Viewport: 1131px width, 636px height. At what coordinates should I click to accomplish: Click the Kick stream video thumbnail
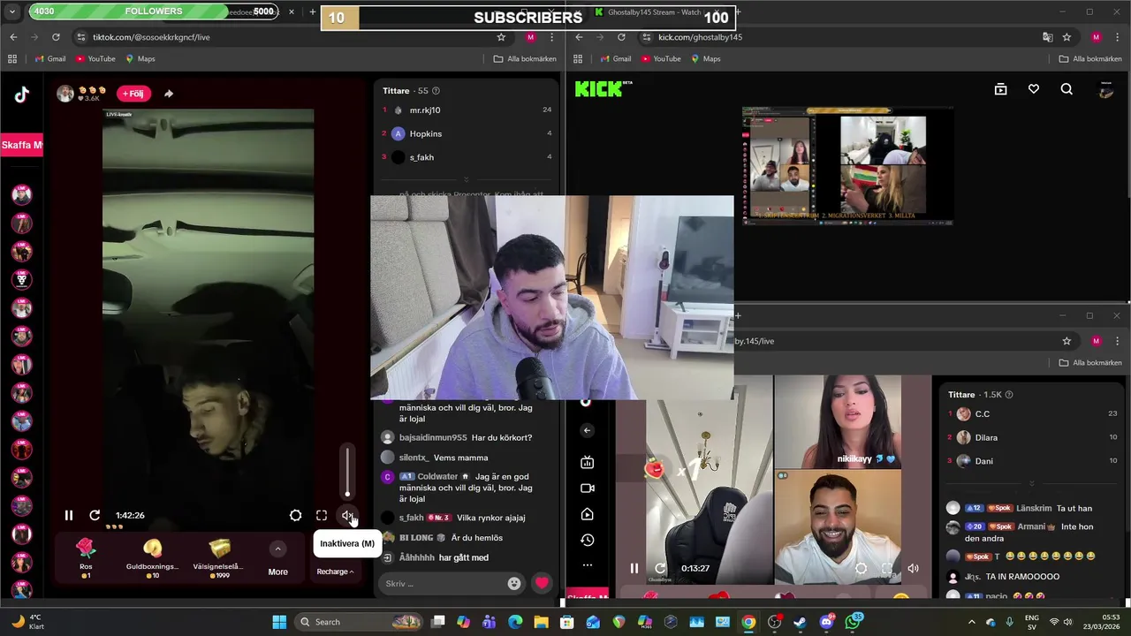[847, 166]
